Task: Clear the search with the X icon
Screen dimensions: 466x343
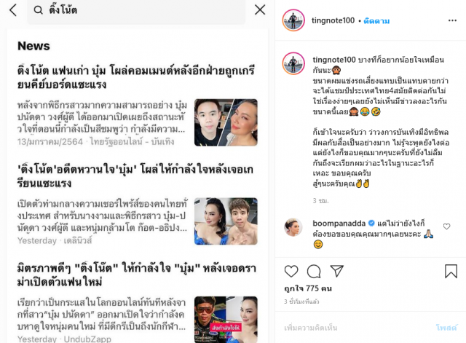Action: click(260, 9)
